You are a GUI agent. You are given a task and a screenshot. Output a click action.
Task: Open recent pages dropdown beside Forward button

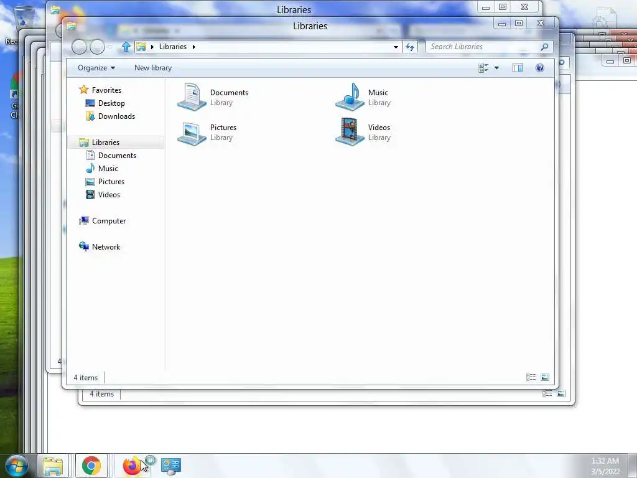[x=109, y=47]
